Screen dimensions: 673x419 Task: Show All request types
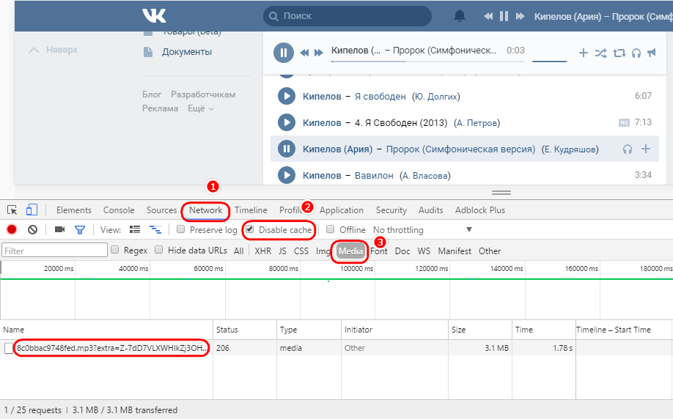coord(239,251)
